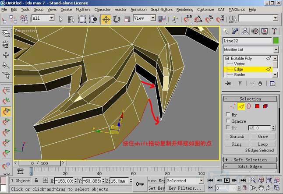Image resolution: width=283 pixels, height=194 pixels.
Task: Toggle Absolute/Offset transform mode button
Action: coord(45,180)
